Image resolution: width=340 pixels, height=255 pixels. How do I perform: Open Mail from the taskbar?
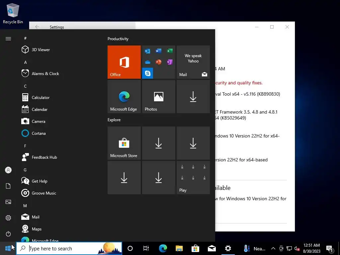(x=212, y=248)
